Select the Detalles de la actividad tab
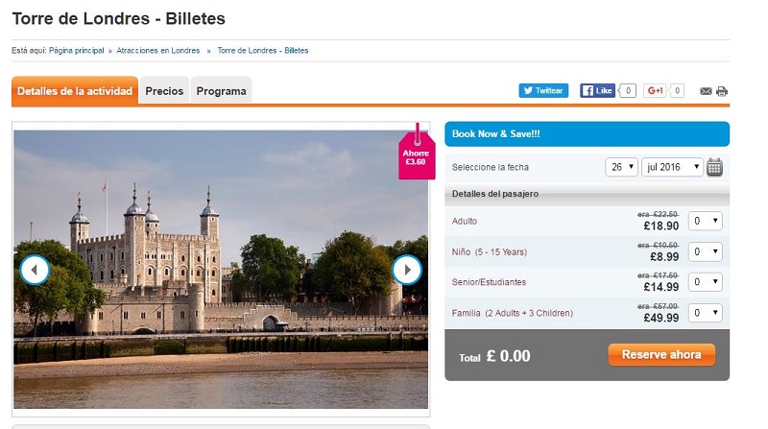Screen dimensions: 768x429 (75, 90)
